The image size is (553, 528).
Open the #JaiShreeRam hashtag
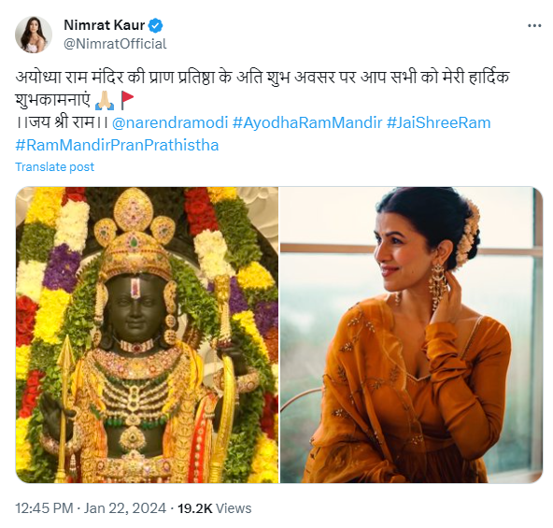click(x=438, y=122)
